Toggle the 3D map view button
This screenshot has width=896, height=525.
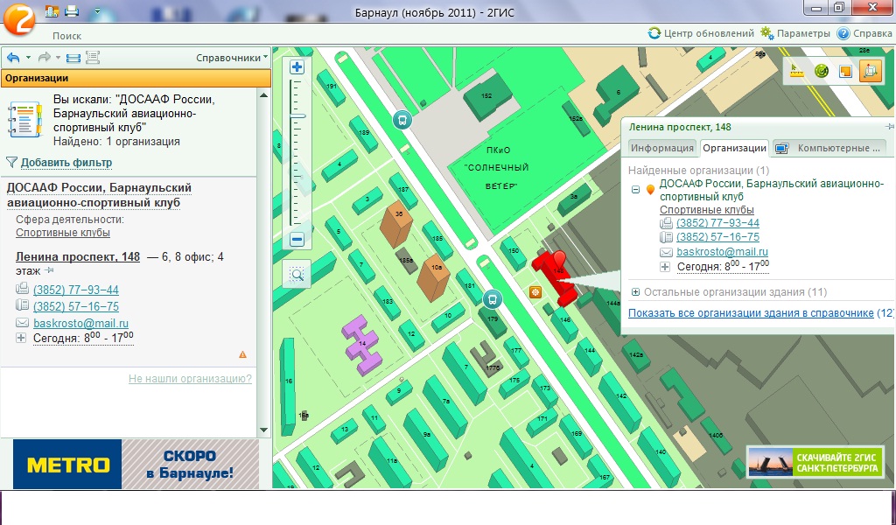coord(871,71)
